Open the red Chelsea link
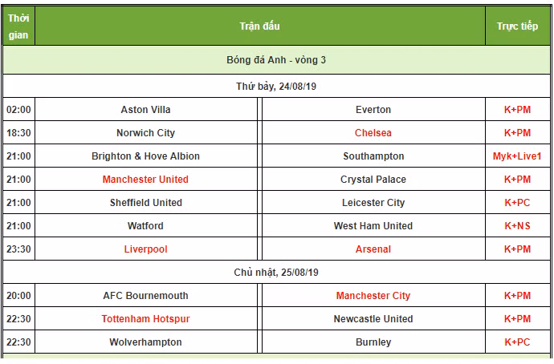This screenshot has height=364, width=554. click(373, 133)
